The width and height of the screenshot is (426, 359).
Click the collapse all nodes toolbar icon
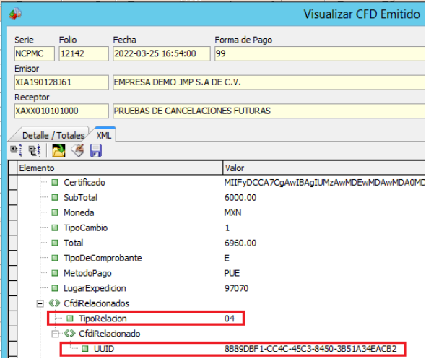(x=35, y=150)
